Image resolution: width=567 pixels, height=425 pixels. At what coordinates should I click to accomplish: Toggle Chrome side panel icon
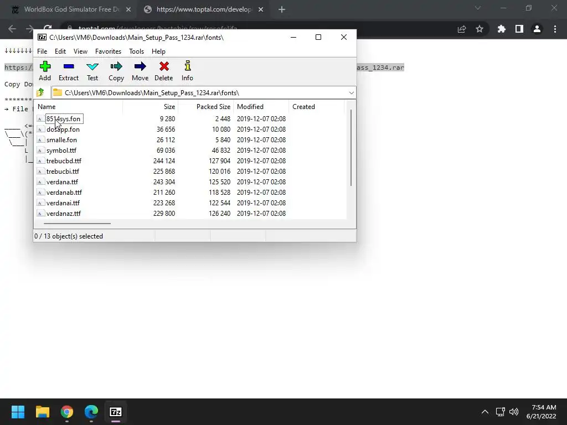[x=519, y=29]
